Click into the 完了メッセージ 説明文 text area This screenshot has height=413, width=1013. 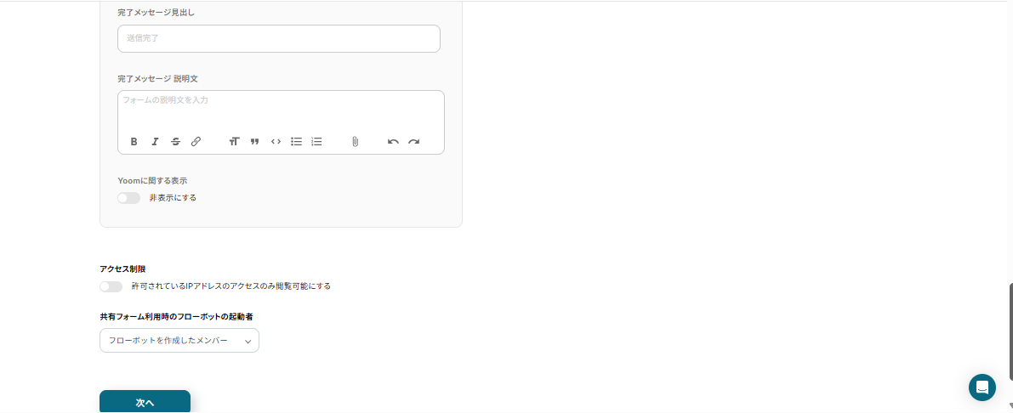[281, 109]
